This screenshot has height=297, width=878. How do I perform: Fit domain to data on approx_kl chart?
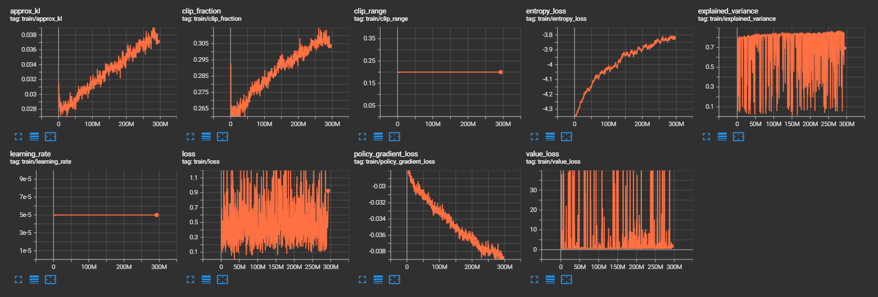[50, 136]
